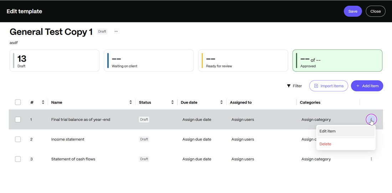Click the Categories column header
This screenshot has width=392, height=193.
coord(310,102)
